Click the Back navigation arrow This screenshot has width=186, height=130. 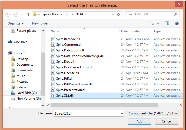tap(8, 14)
